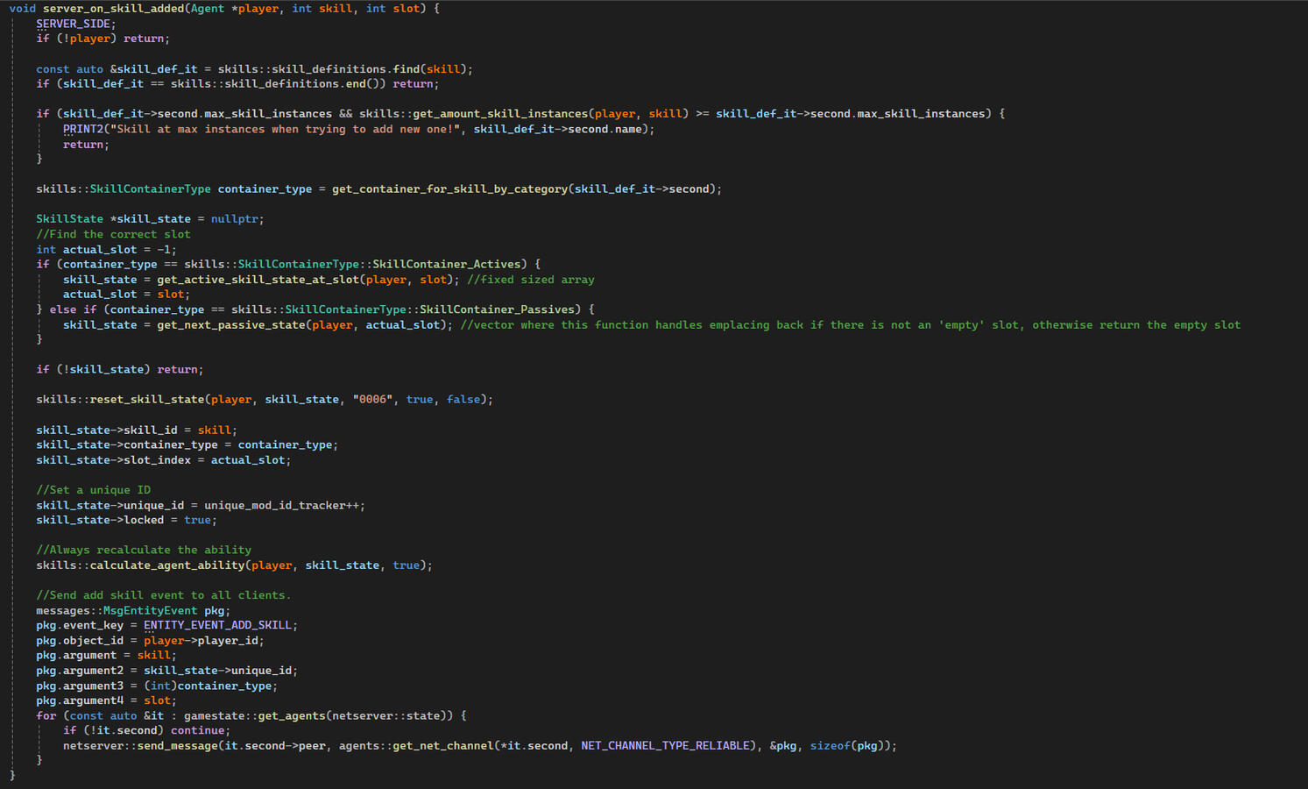Click the SERVER_SIDE macro

(x=73, y=24)
